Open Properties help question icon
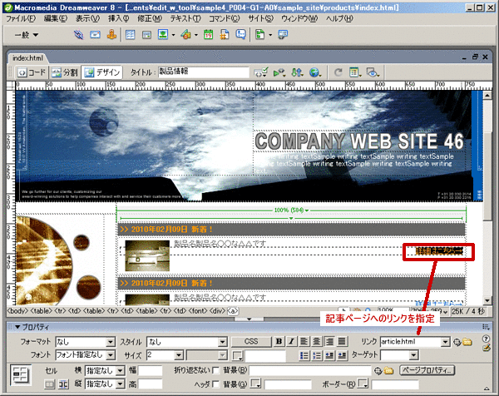Image resolution: width=499 pixels, height=396 pixels. (x=486, y=339)
